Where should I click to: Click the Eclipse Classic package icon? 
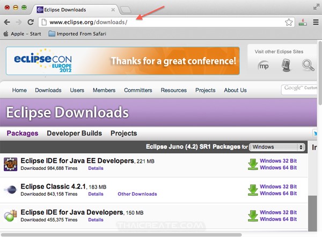coord(10,190)
